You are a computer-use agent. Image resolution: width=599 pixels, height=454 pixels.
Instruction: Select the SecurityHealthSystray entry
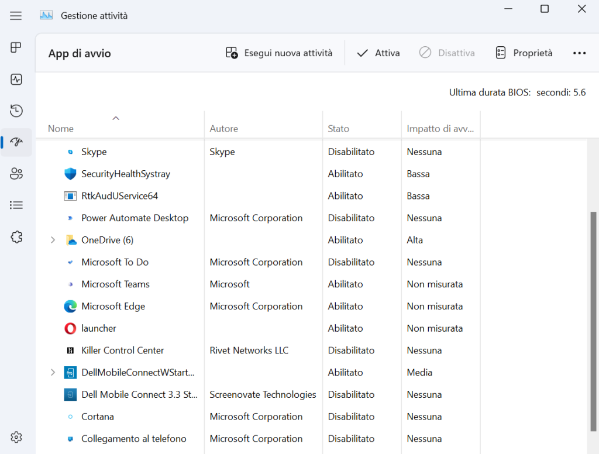[x=126, y=174]
